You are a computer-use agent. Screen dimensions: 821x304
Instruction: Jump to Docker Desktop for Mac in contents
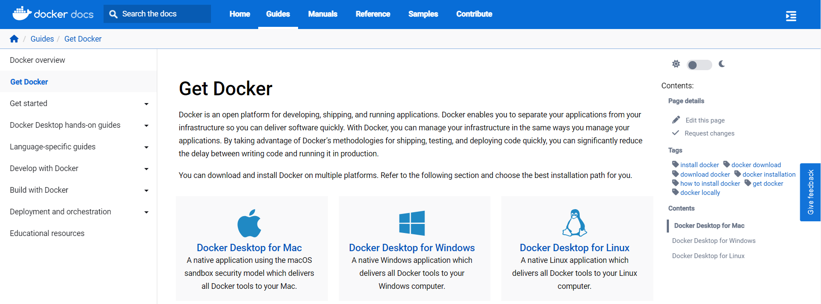pos(709,226)
